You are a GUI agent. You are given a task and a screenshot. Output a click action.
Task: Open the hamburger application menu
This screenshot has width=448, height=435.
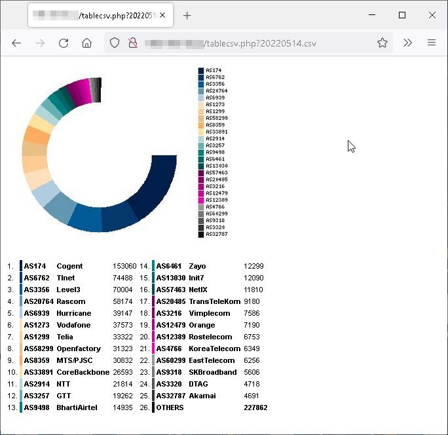[432, 43]
